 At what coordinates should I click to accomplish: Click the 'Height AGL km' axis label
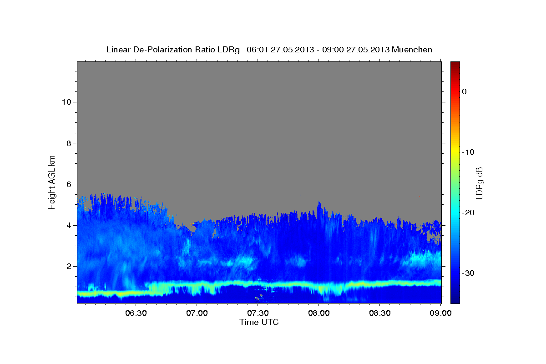pyautogui.click(x=52, y=182)
